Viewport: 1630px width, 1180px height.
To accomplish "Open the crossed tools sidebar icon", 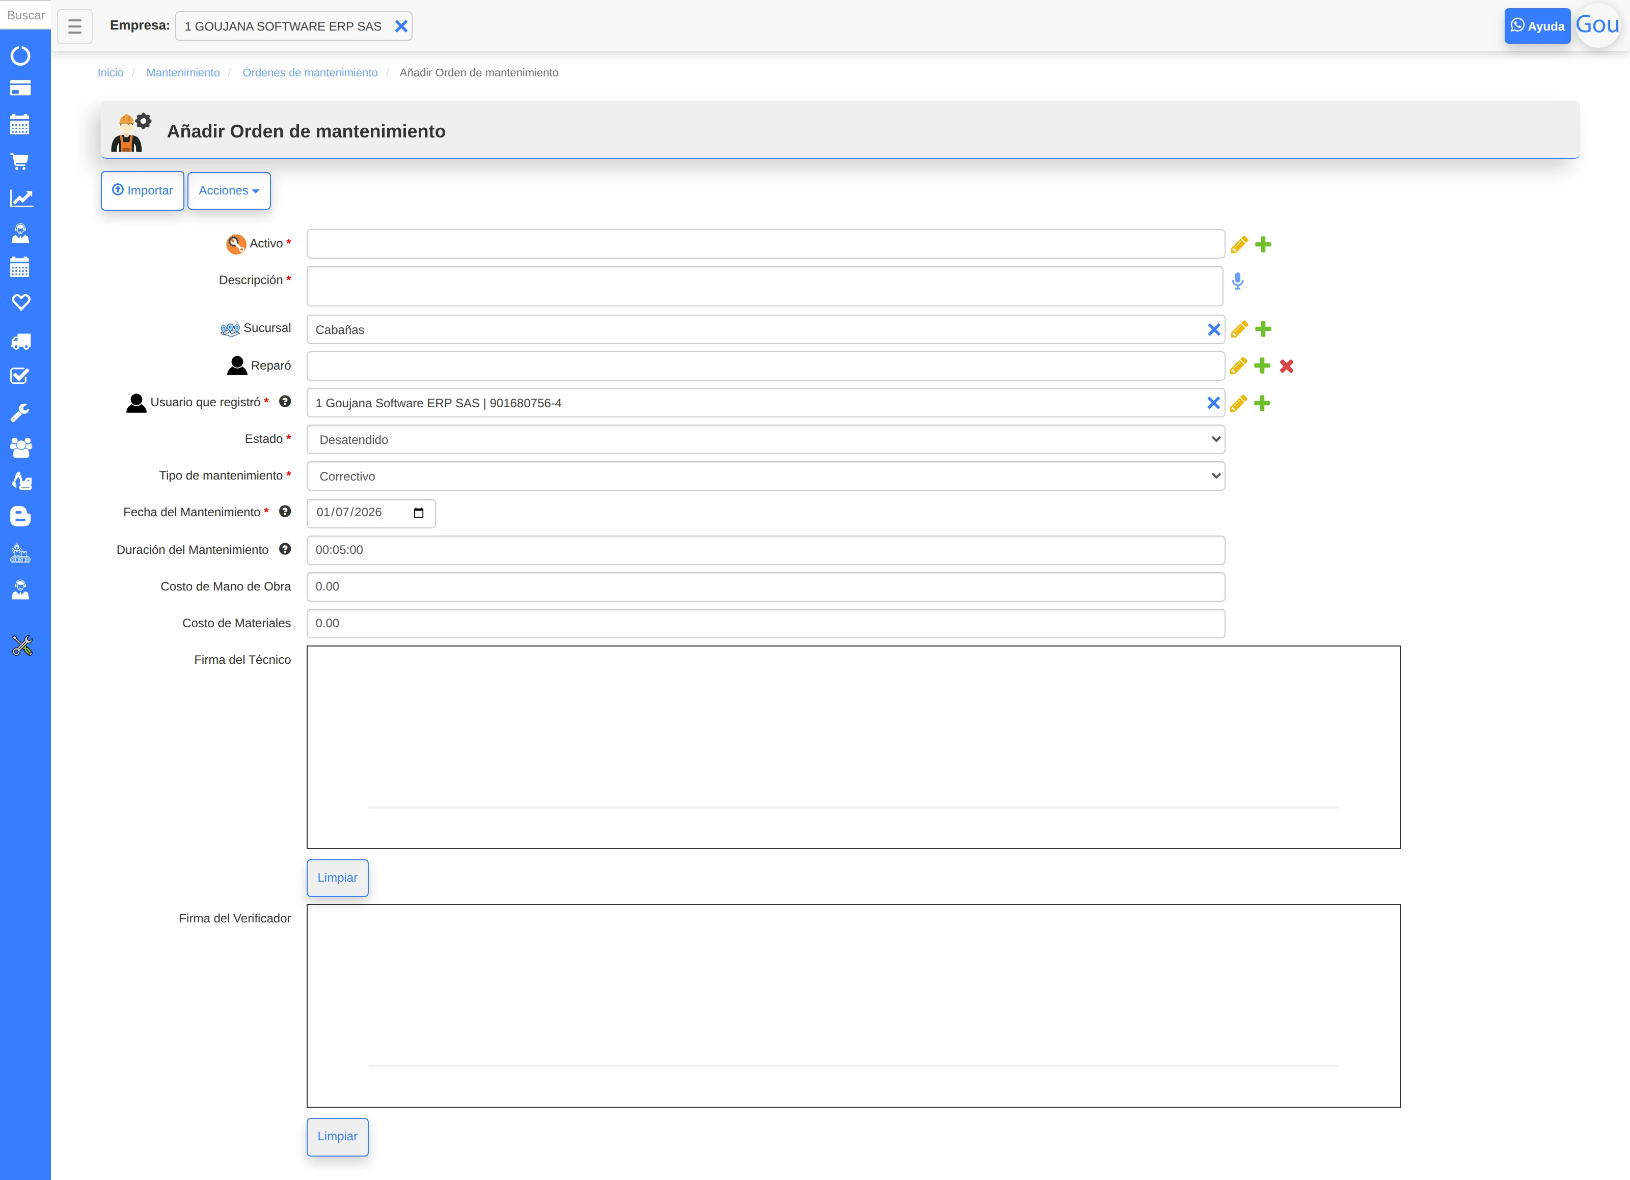I will pyautogui.click(x=22, y=645).
